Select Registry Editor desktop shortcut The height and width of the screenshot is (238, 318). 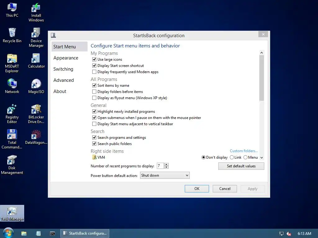(x=12, y=114)
